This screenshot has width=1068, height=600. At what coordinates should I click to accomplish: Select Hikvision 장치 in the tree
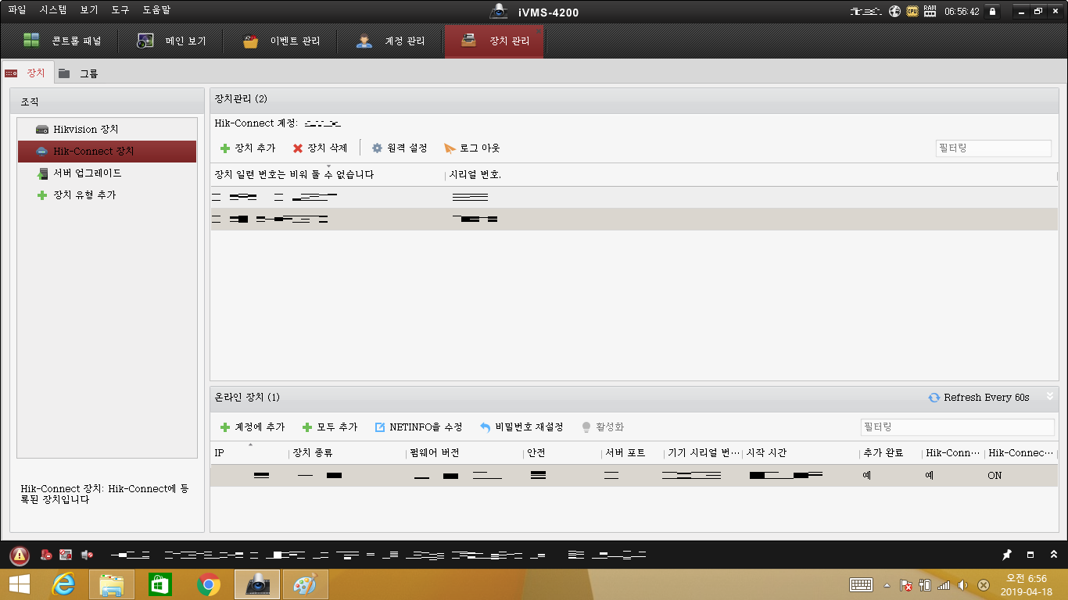(85, 129)
